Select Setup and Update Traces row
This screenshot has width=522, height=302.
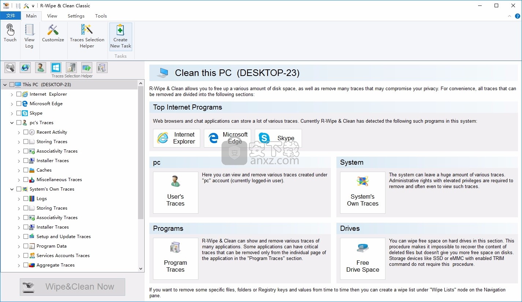pyautogui.click(x=64, y=237)
